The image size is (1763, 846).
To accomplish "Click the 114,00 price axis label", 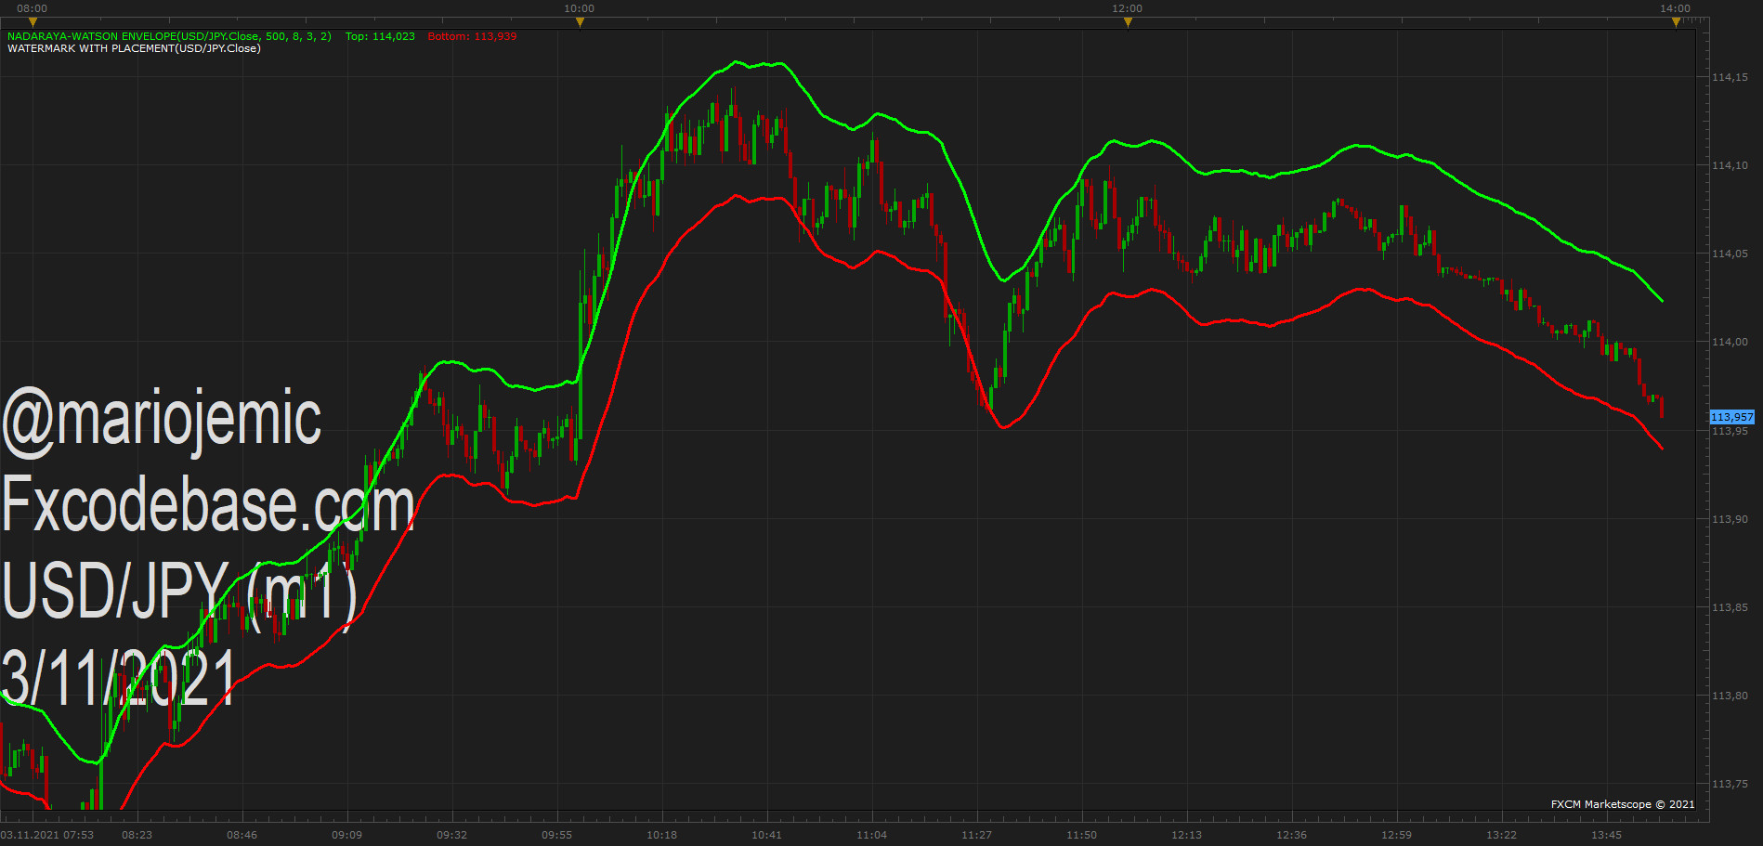I will [x=1730, y=342].
